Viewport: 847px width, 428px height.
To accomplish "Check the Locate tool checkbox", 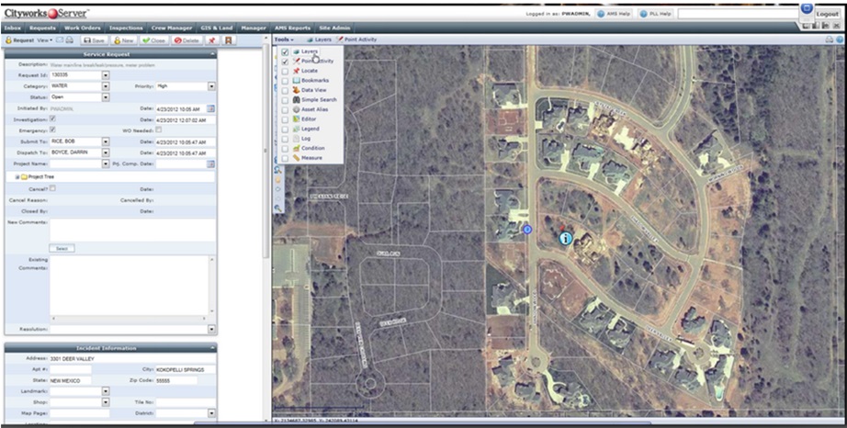I will pos(285,72).
